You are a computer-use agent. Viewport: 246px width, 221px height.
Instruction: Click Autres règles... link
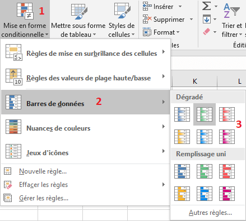pyautogui.click(x=210, y=213)
